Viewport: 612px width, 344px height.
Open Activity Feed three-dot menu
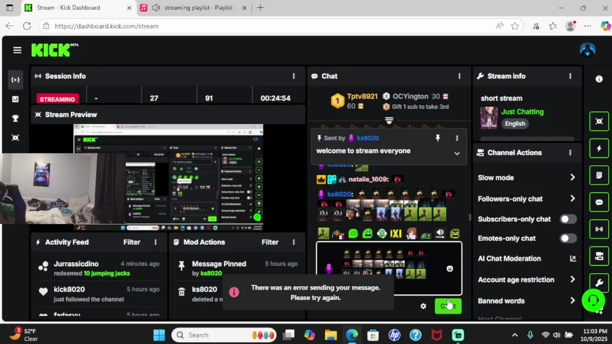(x=155, y=242)
